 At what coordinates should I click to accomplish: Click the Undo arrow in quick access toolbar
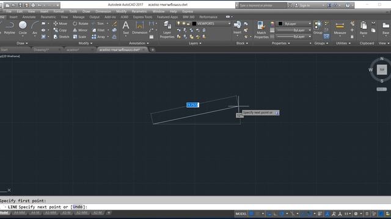tap(39, 5)
